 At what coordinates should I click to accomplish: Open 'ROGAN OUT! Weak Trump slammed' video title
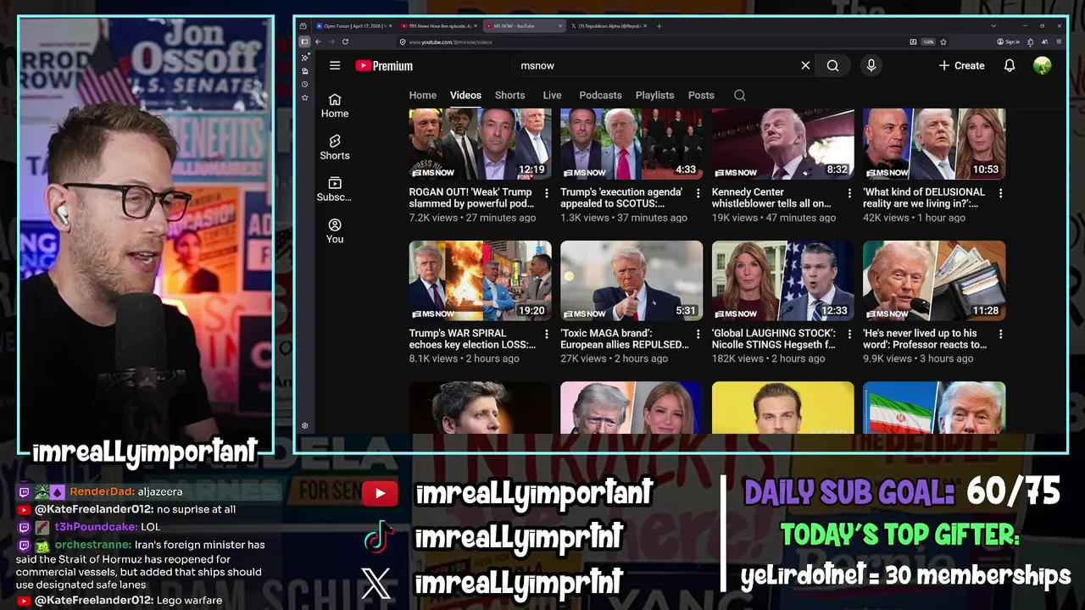tap(471, 198)
